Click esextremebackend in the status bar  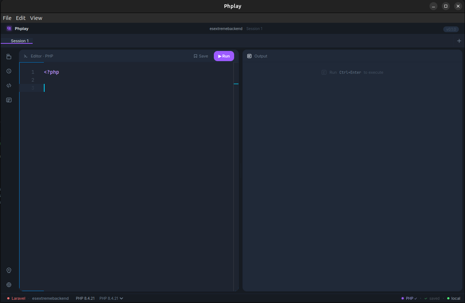pos(50,298)
